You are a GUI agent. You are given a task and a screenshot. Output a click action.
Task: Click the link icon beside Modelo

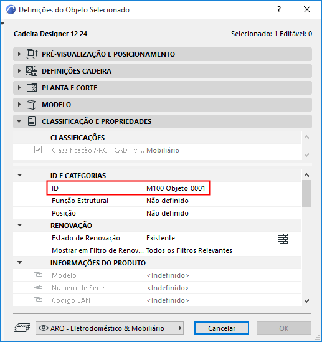38,275
